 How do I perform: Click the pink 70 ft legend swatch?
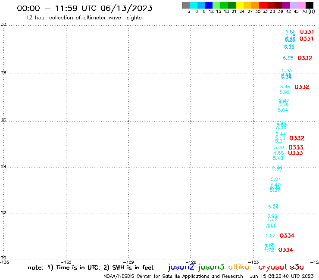pyautogui.click(x=302, y=5)
